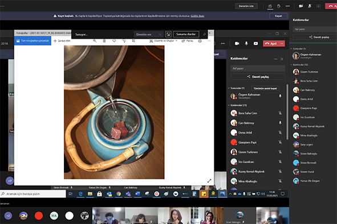Toggle camera in the shared Teams window
This screenshot has height=224, width=337.
tap(237, 44)
